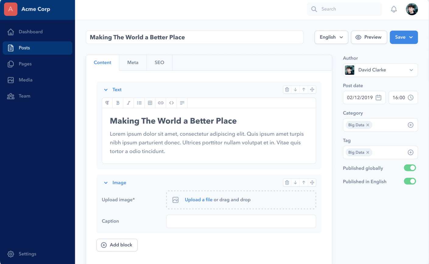Collapse the Text block
The image size is (429, 264).
click(x=106, y=90)
